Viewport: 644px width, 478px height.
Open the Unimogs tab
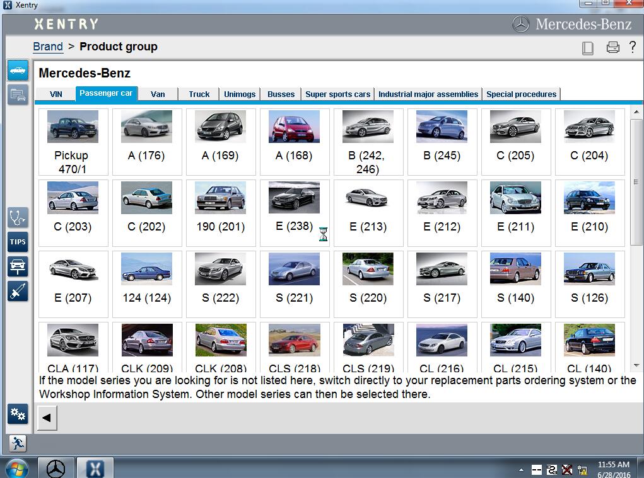(x=240, y=94)
